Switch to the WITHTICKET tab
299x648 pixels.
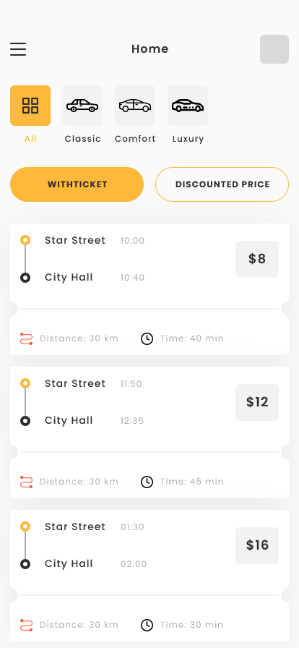coord(77,184)
